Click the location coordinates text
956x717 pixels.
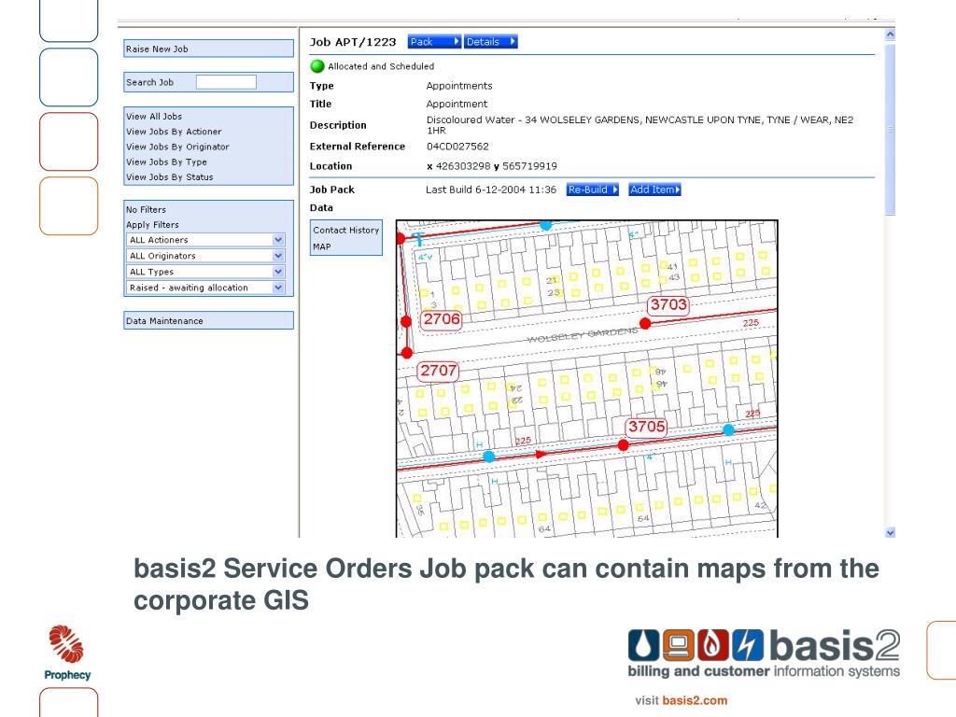tap(492, 166)
